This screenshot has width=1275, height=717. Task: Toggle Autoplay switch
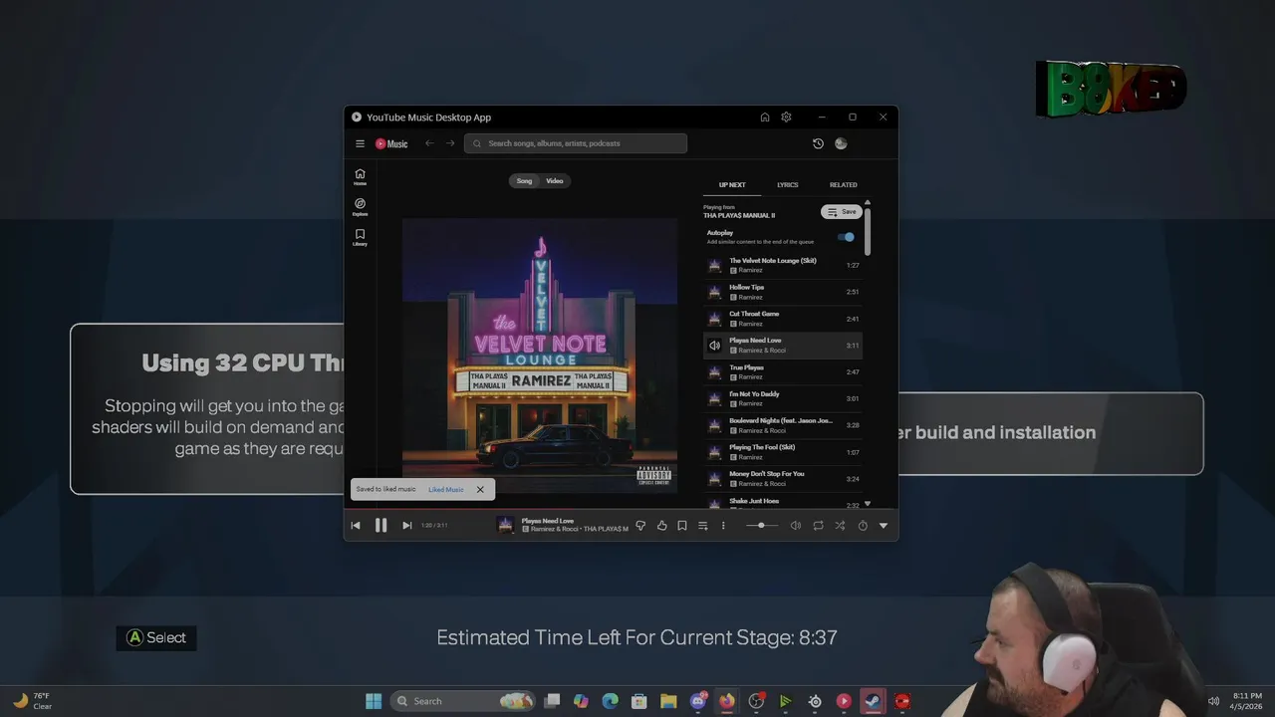(x=846, y=237)
